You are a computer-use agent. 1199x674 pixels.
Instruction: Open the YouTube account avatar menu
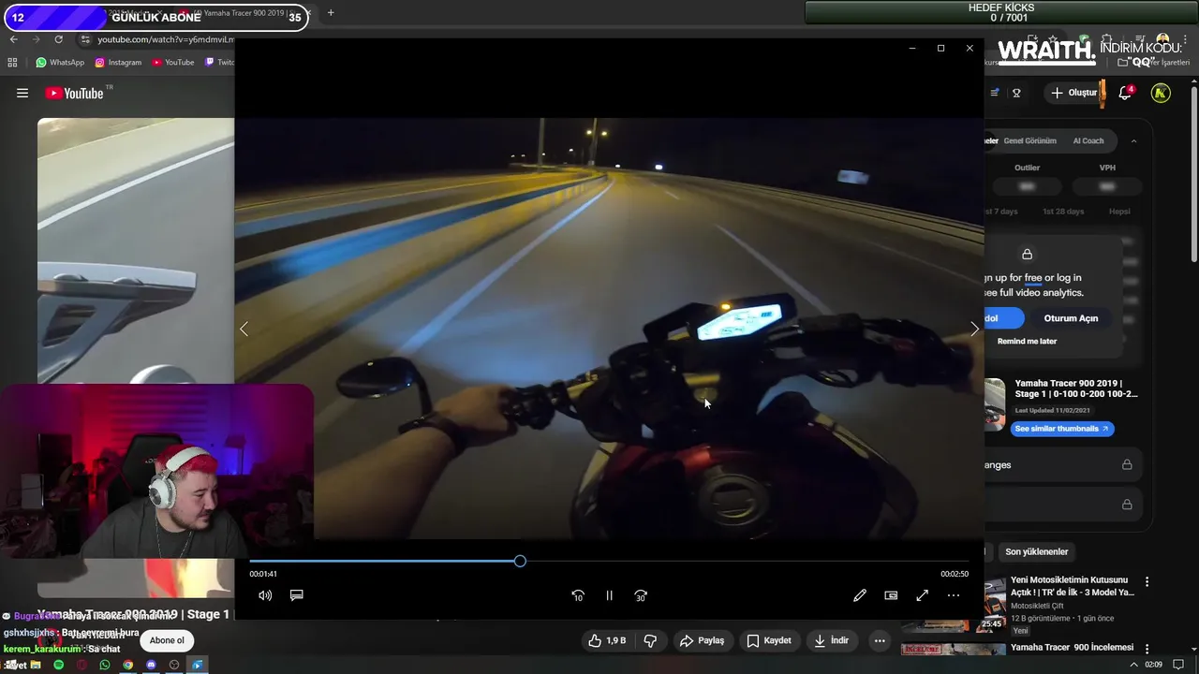click(1161, 93)
